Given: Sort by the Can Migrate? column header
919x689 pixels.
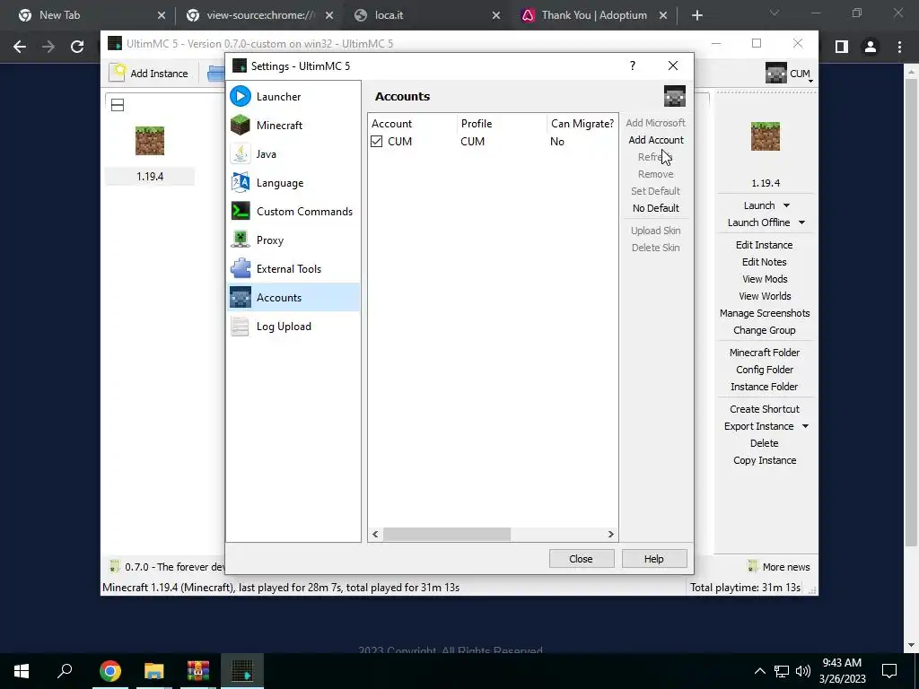Looking at the screenshot, I should point(582,124).
